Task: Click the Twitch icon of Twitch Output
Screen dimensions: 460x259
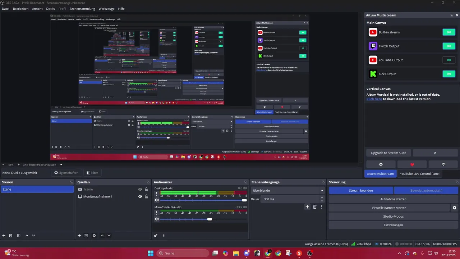Action: point(373,46)
